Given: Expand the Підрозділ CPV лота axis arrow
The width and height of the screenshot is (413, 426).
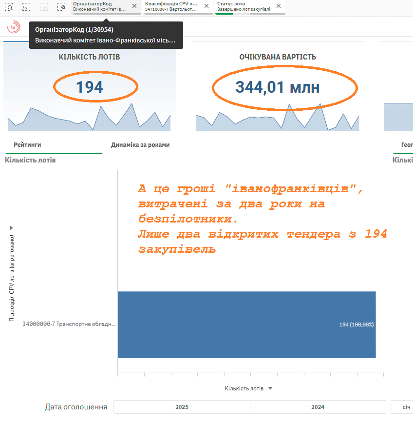Looking at the screenshot, I should (11, 227).
